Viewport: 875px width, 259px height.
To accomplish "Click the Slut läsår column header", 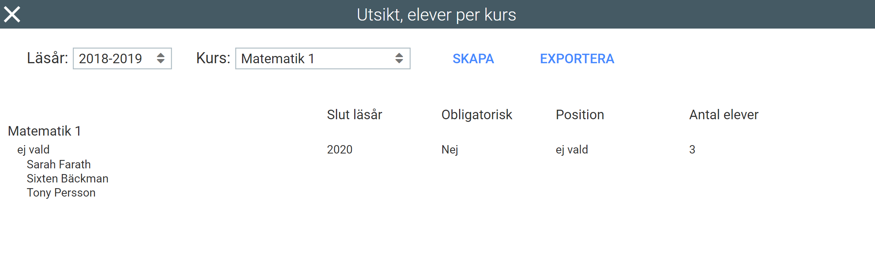I will [354, 115].
